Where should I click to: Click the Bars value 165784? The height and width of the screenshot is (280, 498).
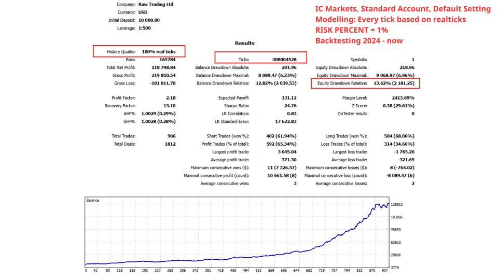coord(168,60)
